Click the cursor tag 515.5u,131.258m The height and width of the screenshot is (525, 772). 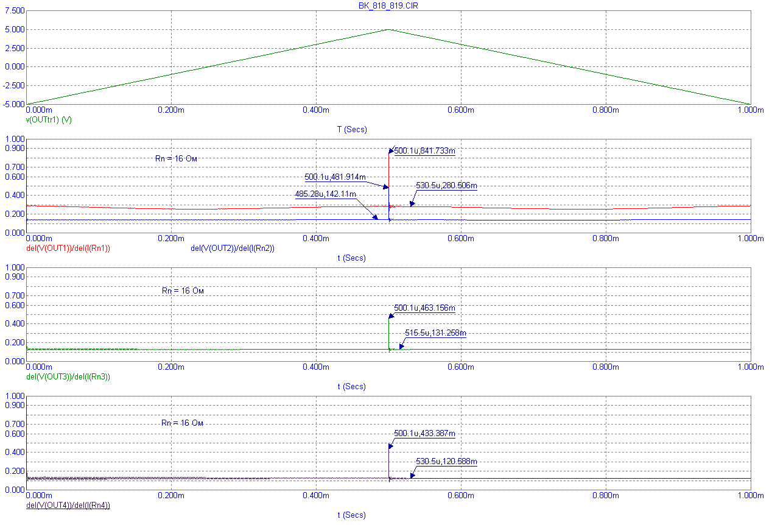(x=436, y=333)
